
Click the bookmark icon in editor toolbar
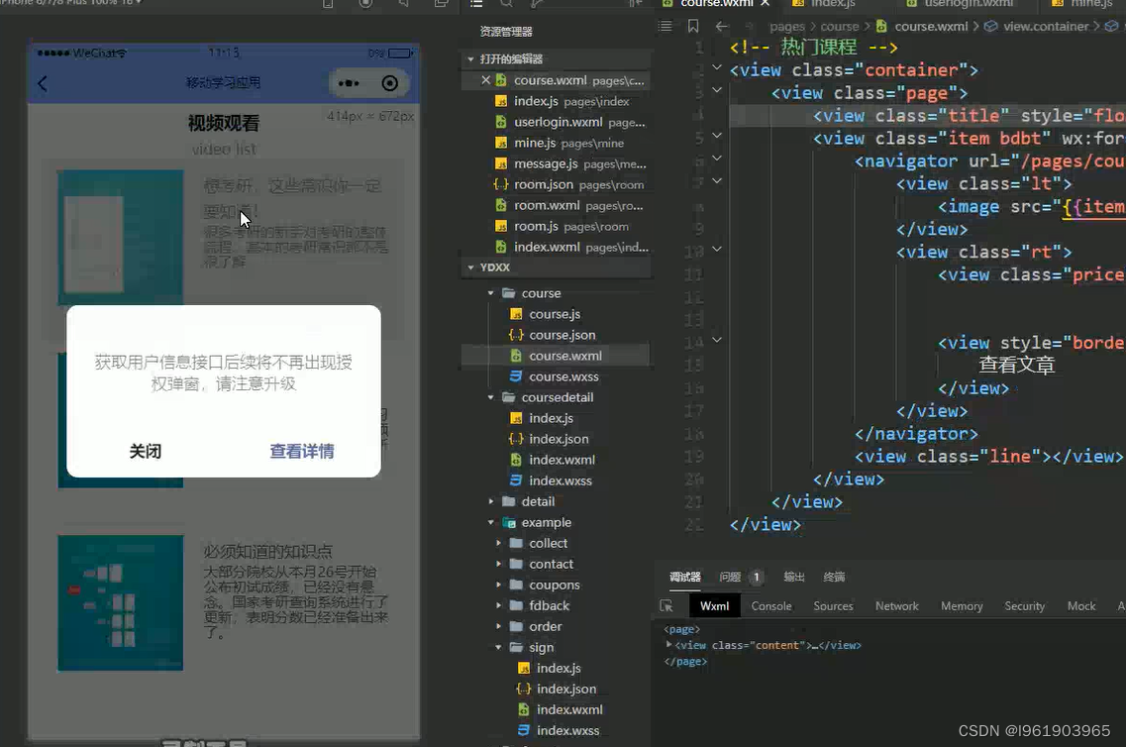pyautogui.click(x=693, y=26)
